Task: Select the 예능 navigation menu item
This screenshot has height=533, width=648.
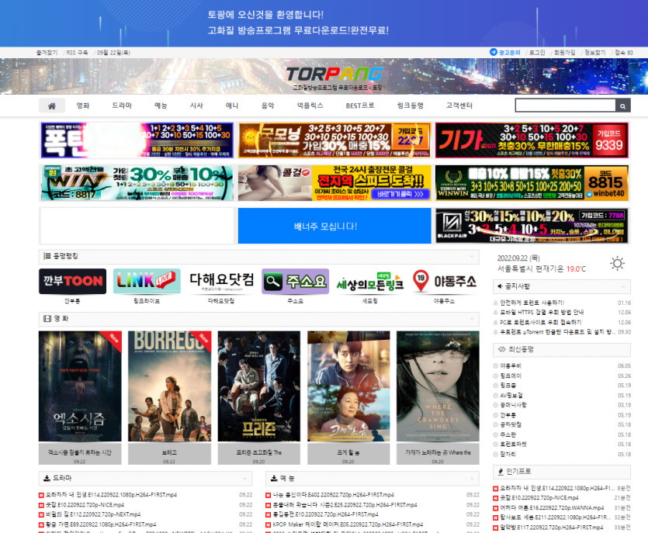Action: click(161, 106)
